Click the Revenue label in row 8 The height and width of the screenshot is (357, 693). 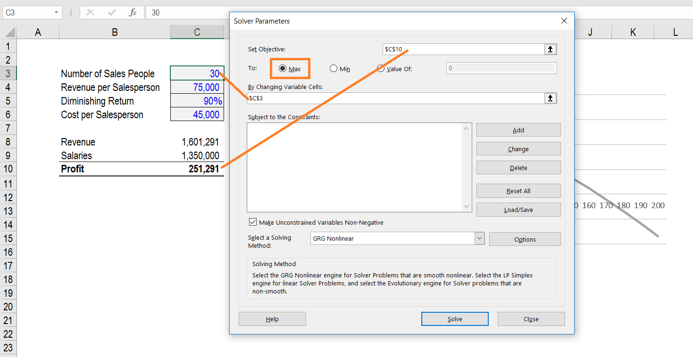click(x=115, y=142)
